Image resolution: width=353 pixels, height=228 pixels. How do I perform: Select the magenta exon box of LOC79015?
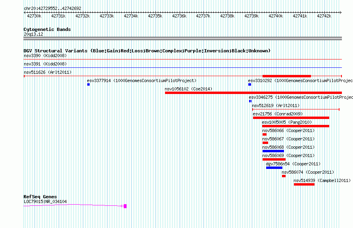coord(125,206)
